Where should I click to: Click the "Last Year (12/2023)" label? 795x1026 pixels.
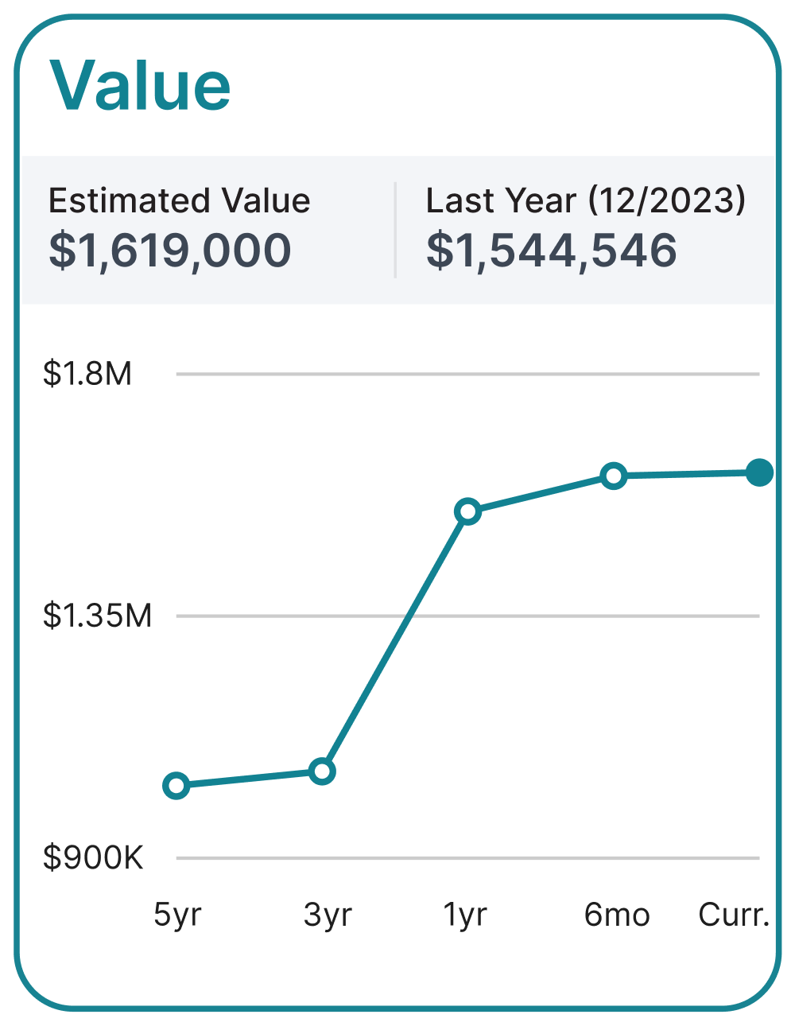[x=586, y=200]
